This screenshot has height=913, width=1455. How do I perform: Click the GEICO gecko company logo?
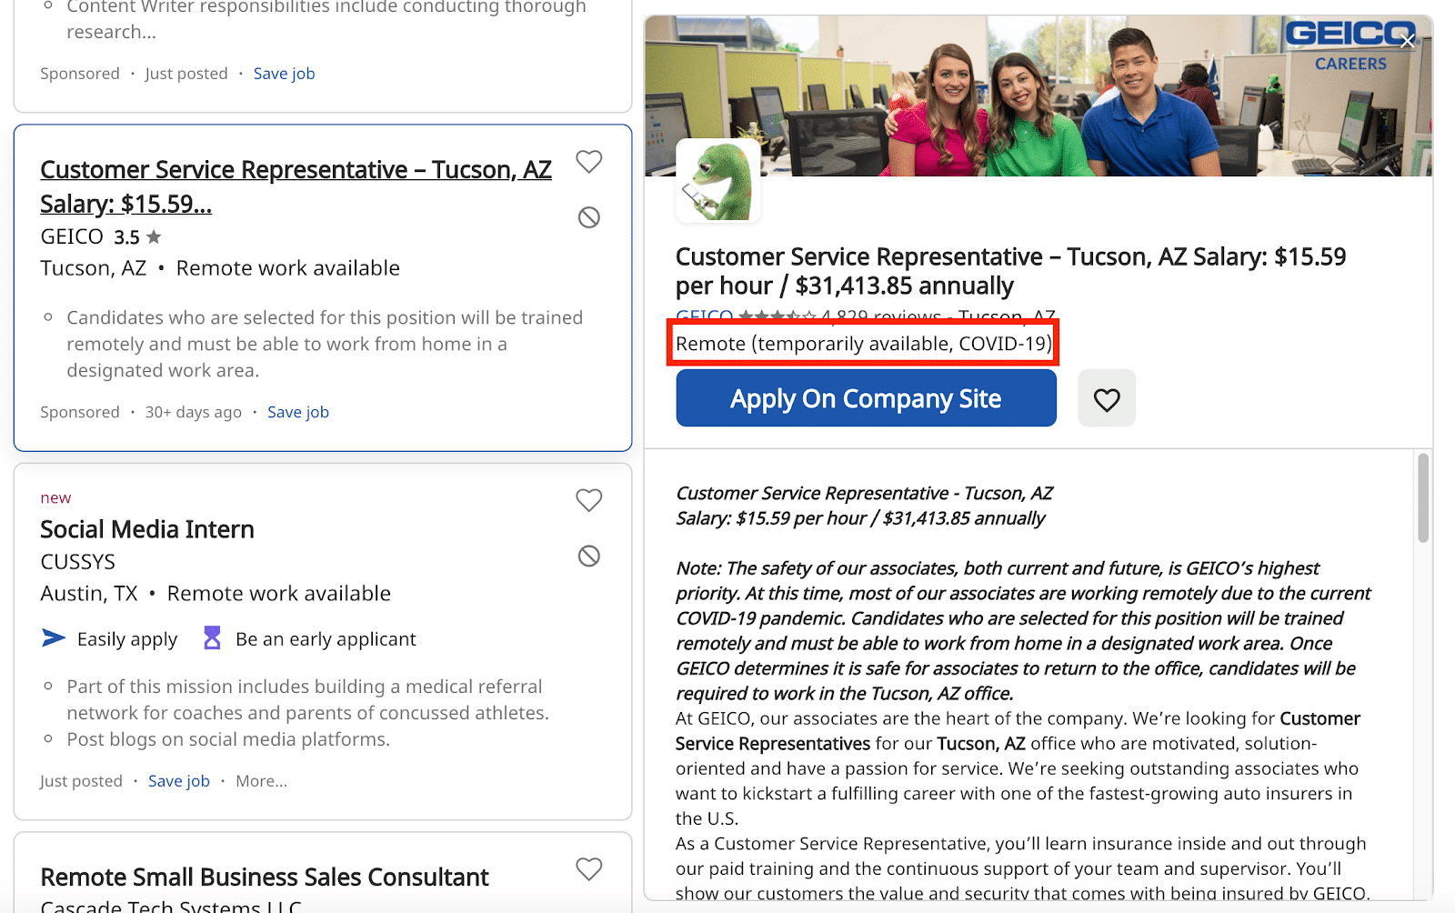click(x=718, y=180)
